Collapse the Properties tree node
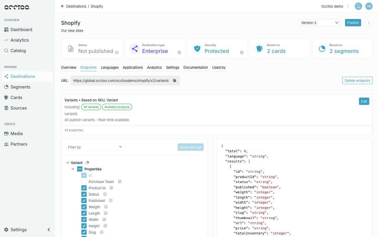 (x=73, y=169)
